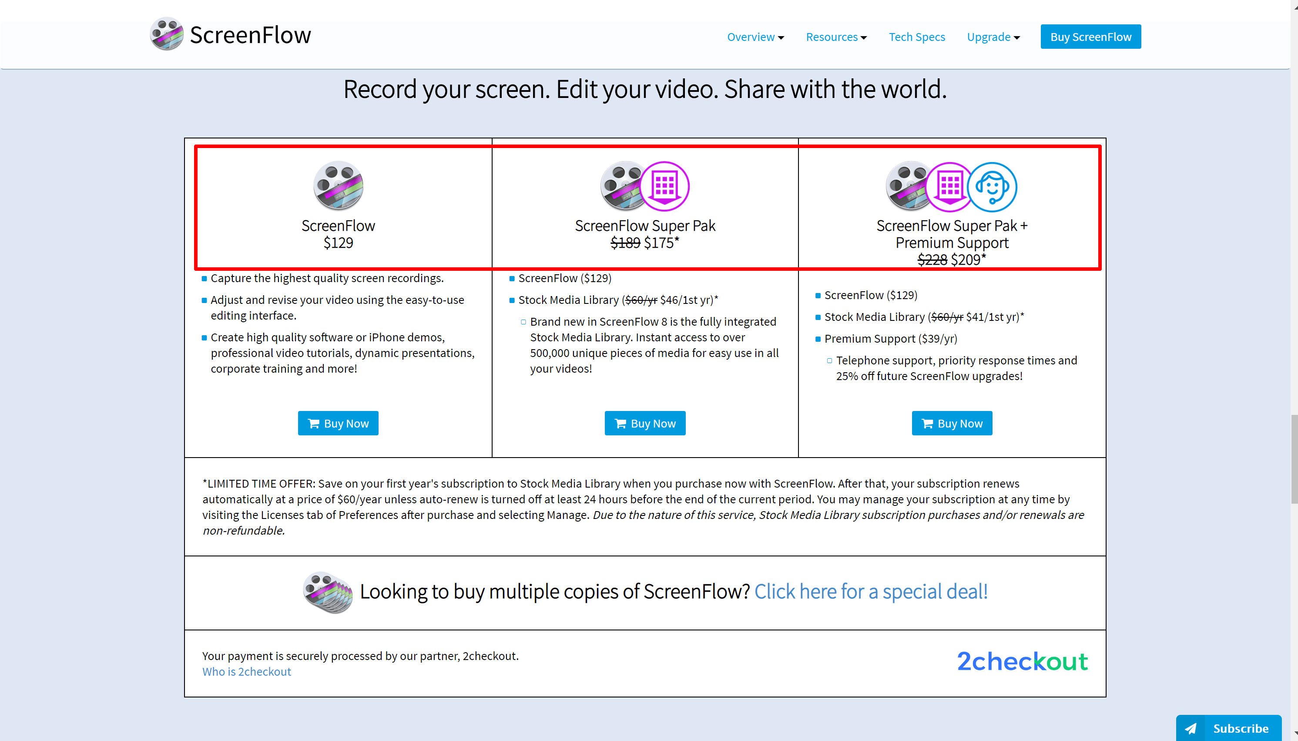Viewport: 1298px width, 741px height.
Task: Open the Upgrade dropdown menu
Action: 993,37
